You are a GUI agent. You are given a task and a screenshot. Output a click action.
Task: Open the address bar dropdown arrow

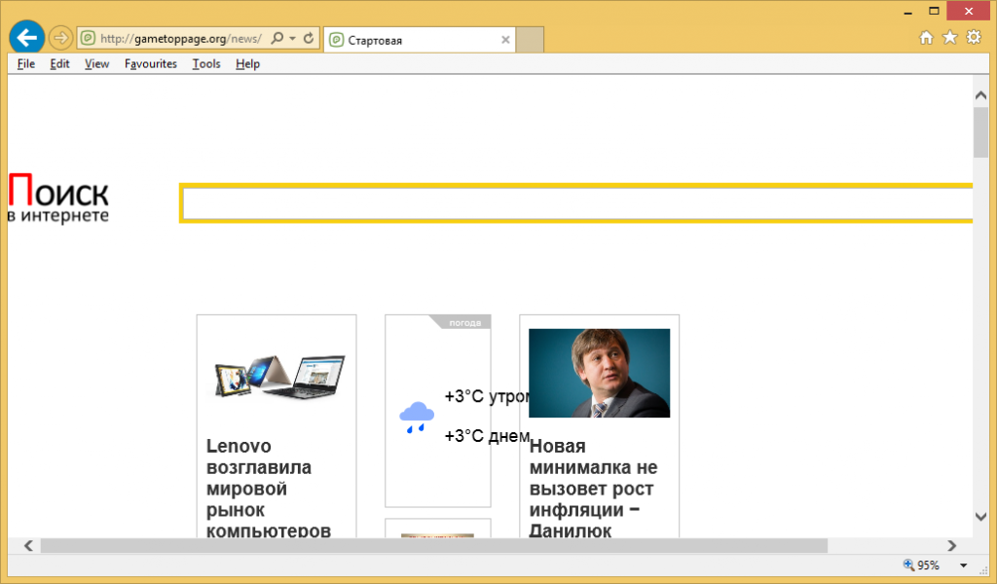pyautogui.click(x=293, y=39)
